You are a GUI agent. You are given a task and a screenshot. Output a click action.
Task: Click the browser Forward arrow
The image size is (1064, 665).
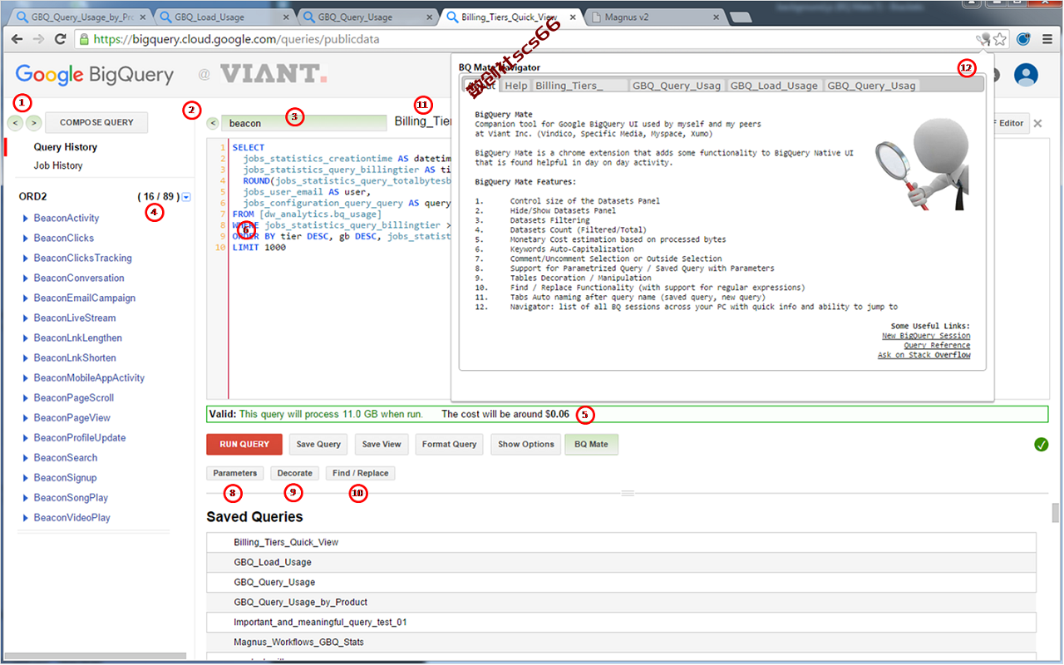point(38,39)
